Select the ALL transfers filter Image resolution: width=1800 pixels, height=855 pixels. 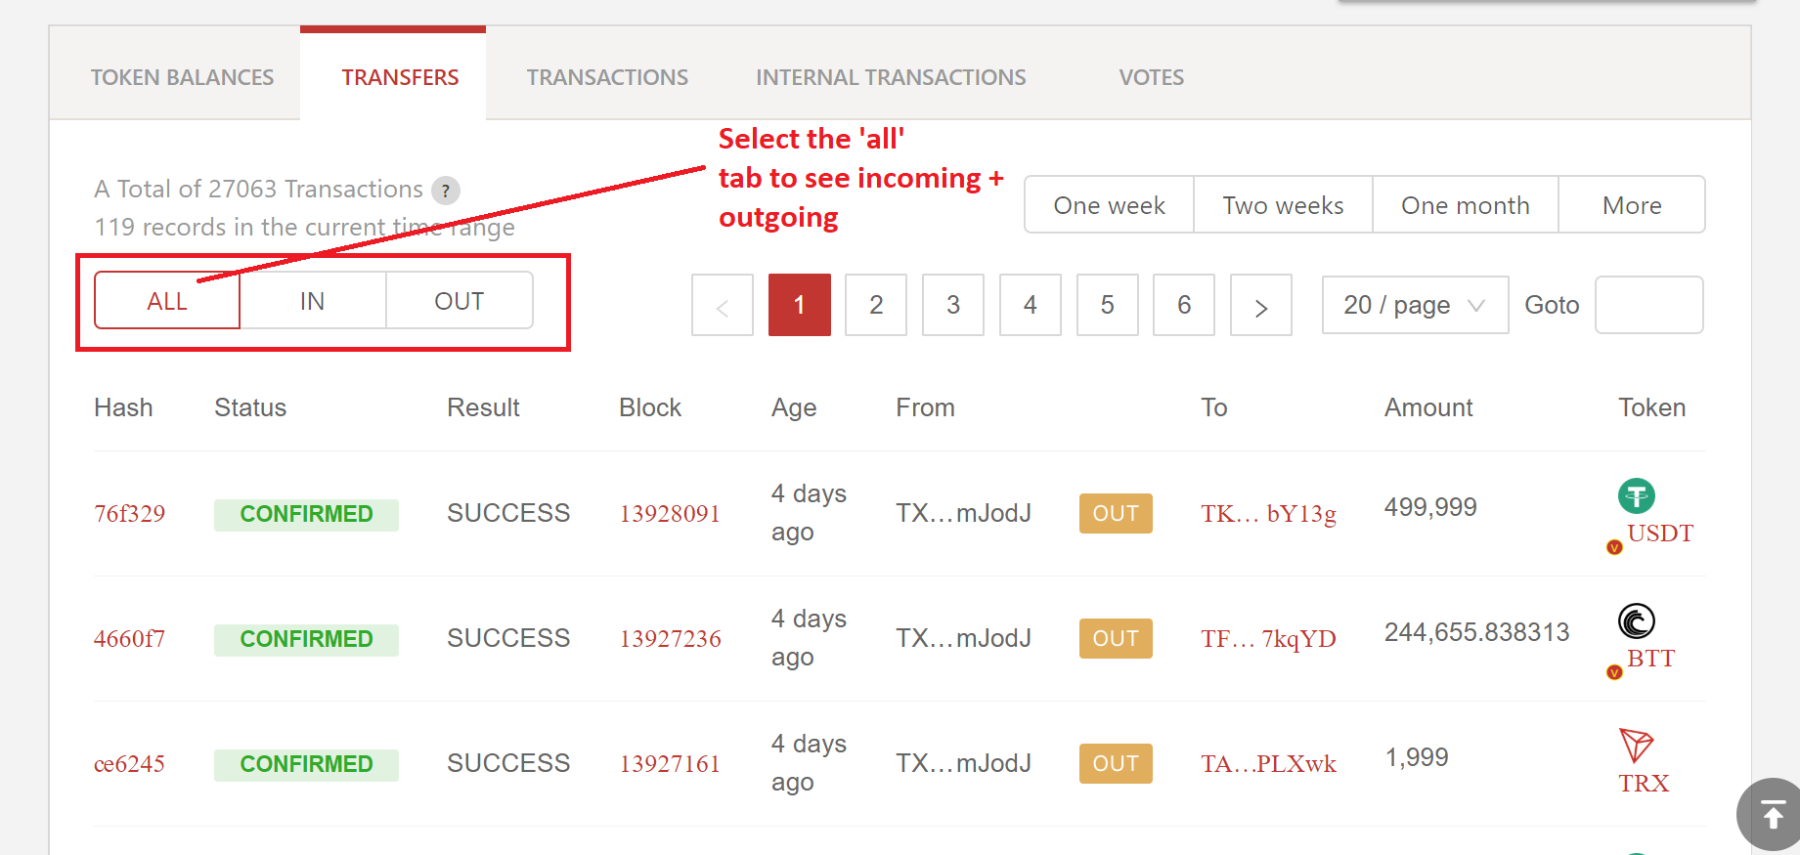coord(167,301)
